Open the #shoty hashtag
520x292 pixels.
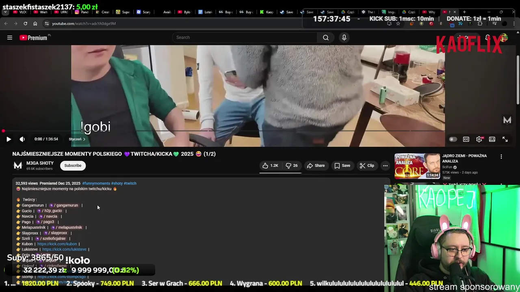pyautogui.click(x=117, y=183)
